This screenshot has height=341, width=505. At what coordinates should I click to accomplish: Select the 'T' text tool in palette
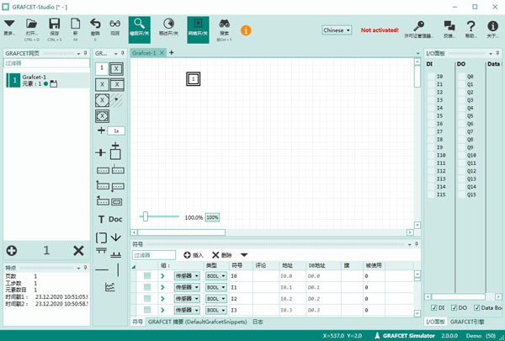[x=101, y=219]
